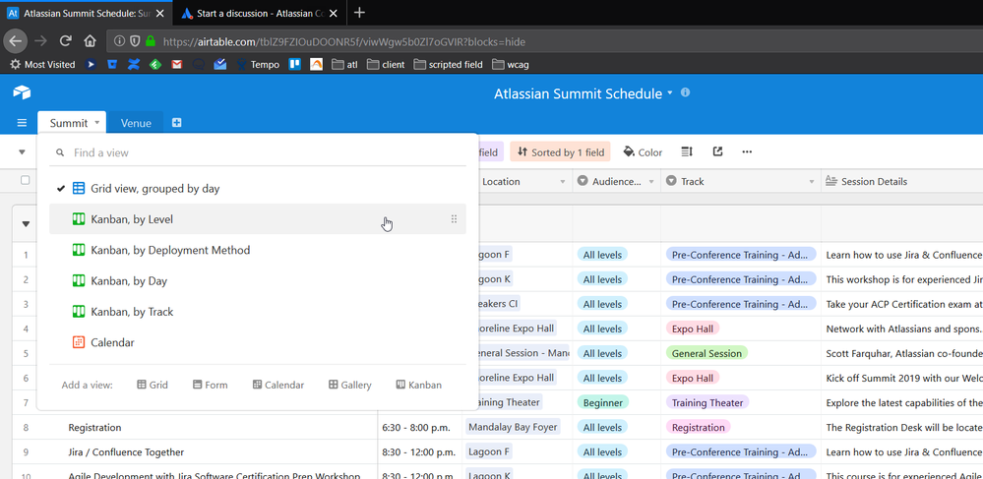Open the Bitbucket bookmark icon

coord(111,64)
